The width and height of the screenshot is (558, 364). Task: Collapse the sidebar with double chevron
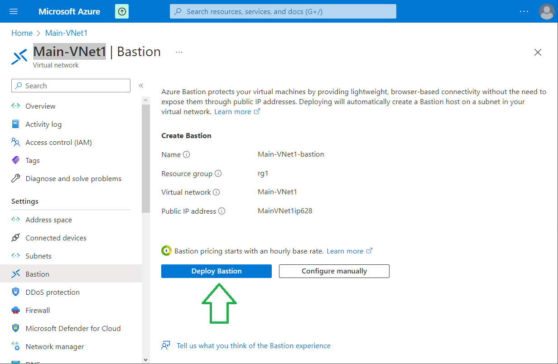pyautogui.click(x=141, y=86)
